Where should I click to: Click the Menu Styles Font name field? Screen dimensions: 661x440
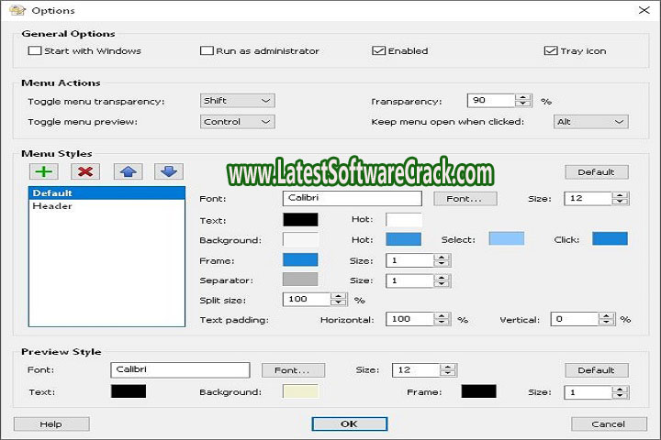[352, 198]
